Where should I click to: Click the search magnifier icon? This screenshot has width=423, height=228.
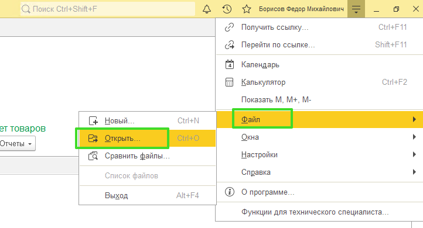(x=26, y=9)
